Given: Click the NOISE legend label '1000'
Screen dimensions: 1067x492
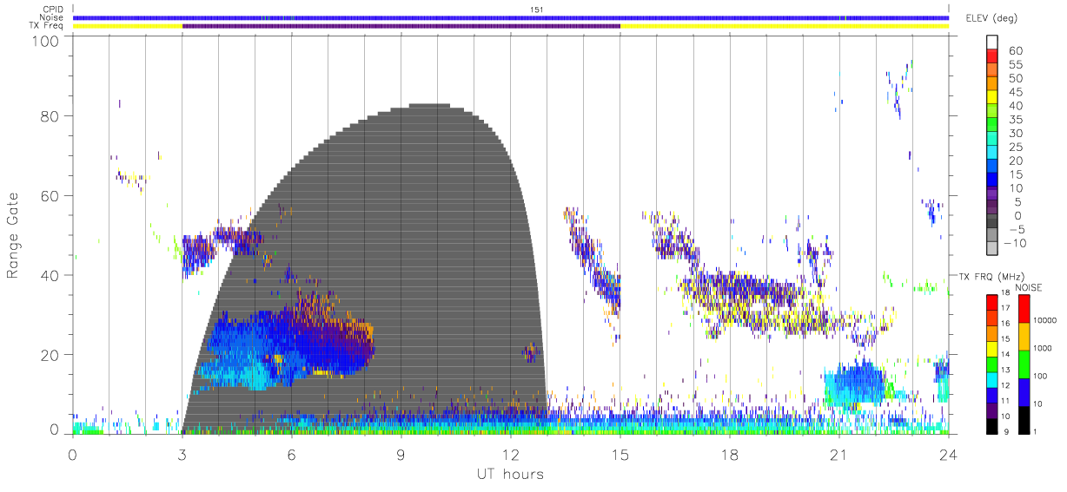Looking at the screenshot, I should click(1042, 348).
